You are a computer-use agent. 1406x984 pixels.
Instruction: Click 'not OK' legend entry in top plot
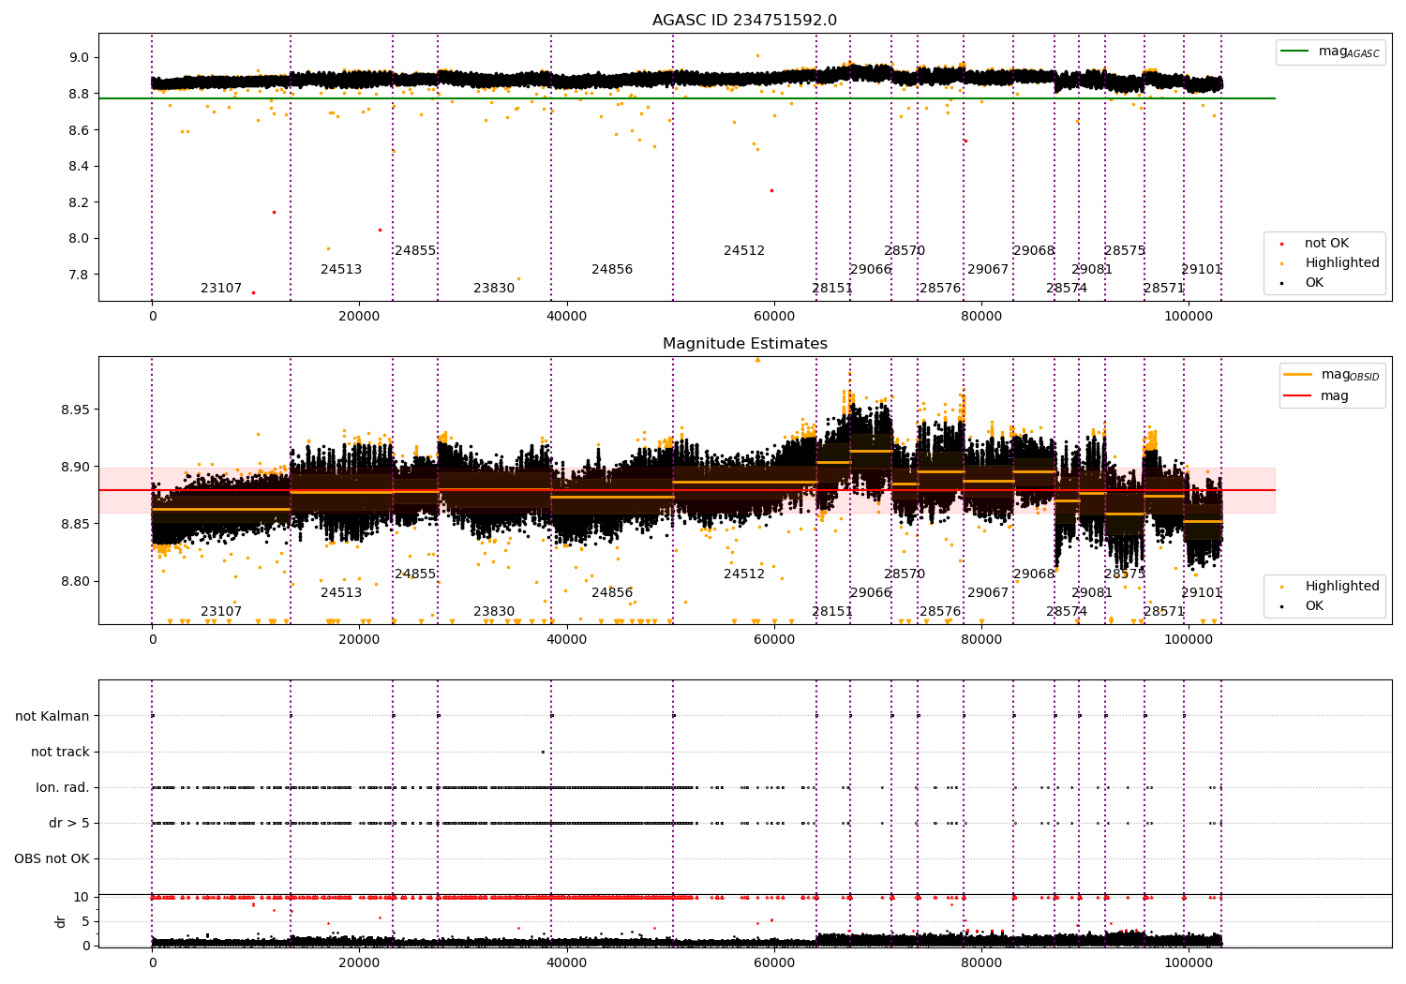1313,244
